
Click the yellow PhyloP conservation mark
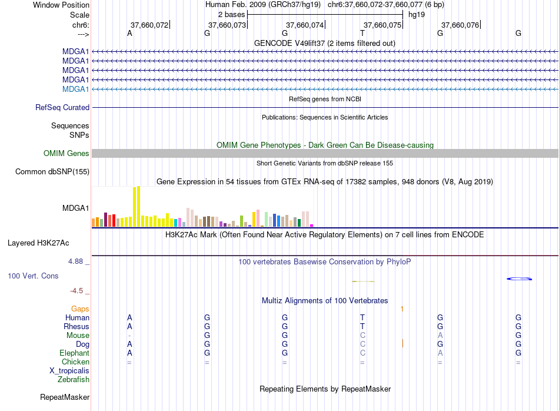[363, 281]
